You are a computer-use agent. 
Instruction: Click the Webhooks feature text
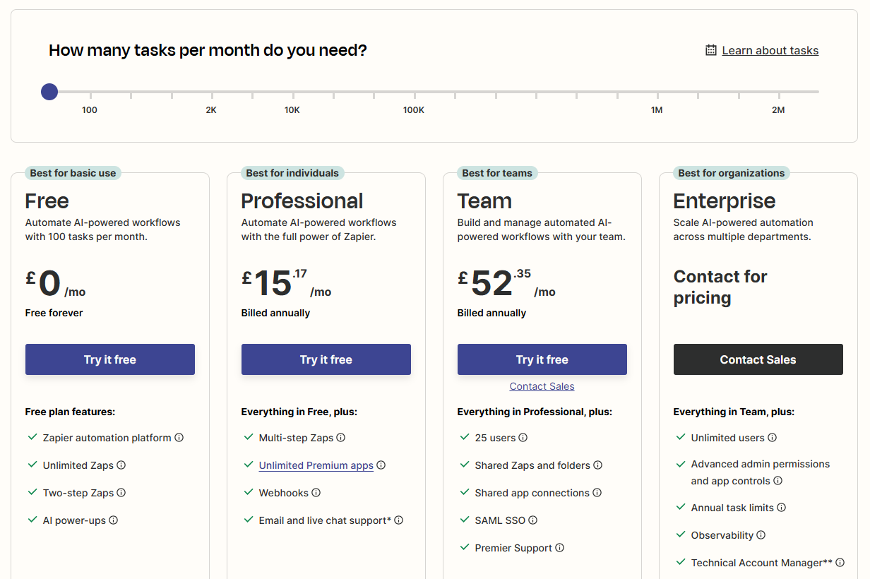pyautogui.click(x=284, y=493)
